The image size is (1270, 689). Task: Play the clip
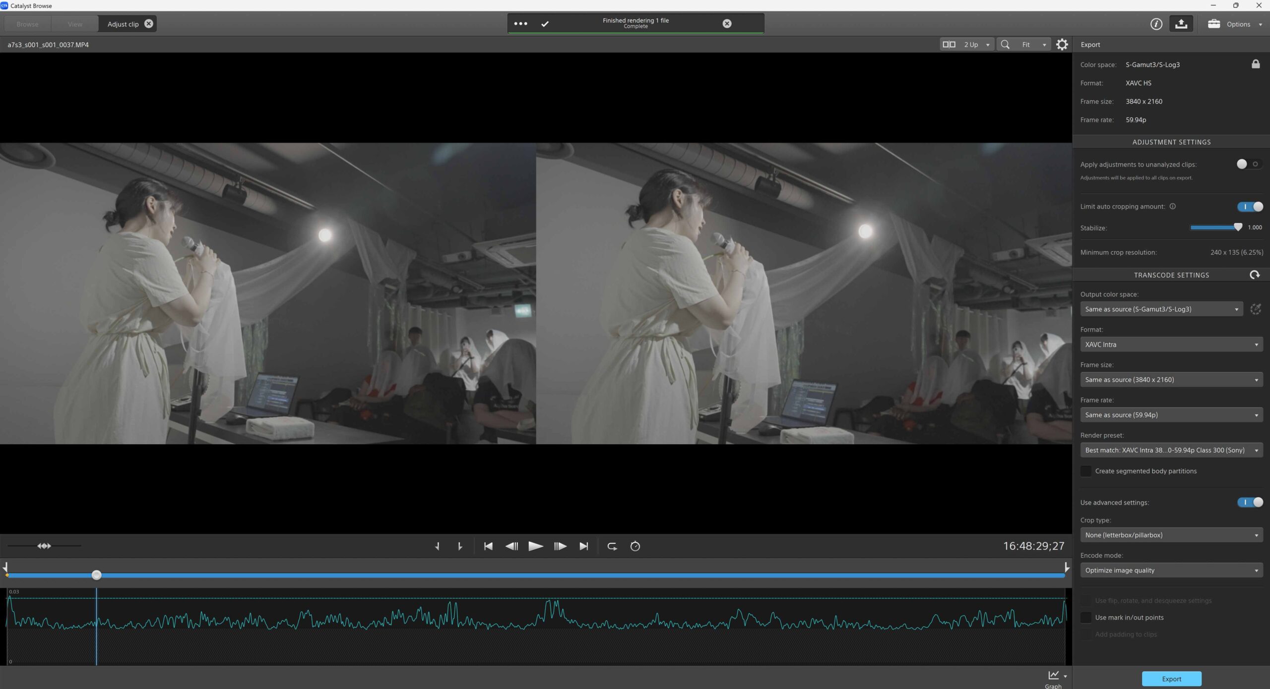pos(535,546)
